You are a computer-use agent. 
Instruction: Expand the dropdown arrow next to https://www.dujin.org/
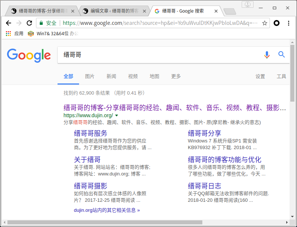tap(117, 115)
